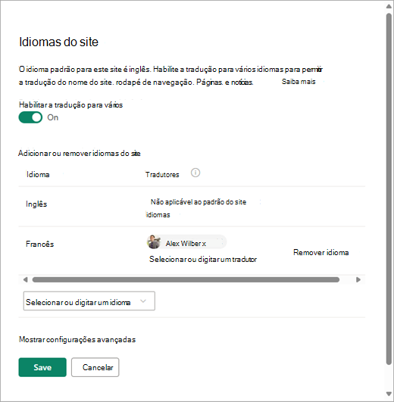Open the Selecionar ou digitar um idioma dropdown

click(89, 301)
